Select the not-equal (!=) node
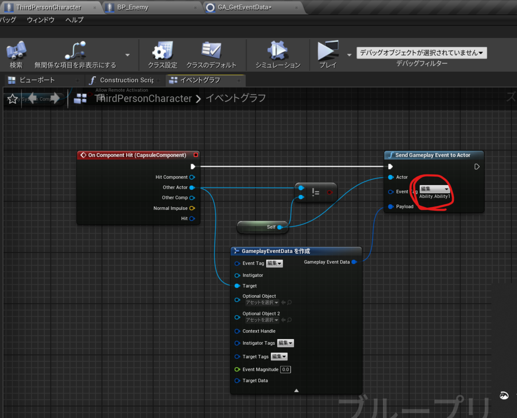 tap(316, 193)
